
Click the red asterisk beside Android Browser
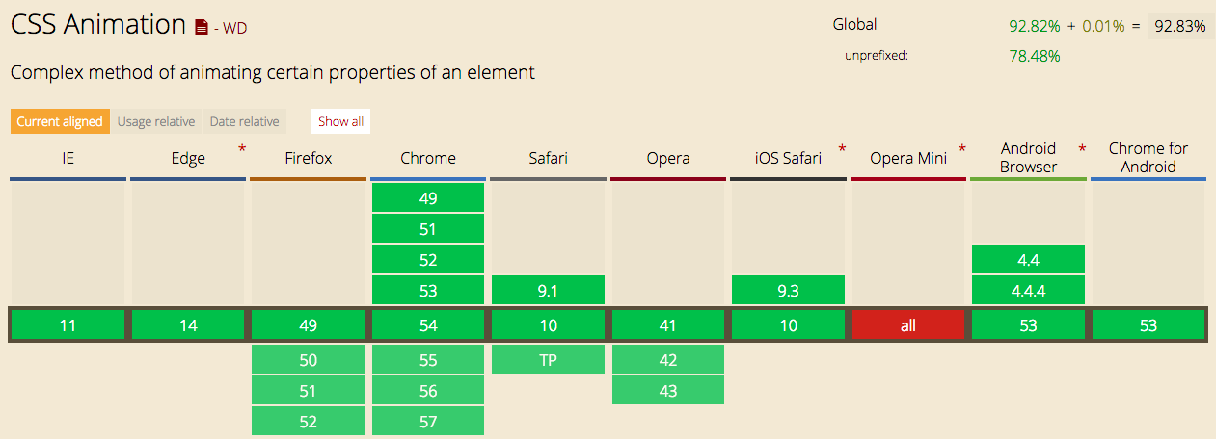click(1082, 149)
